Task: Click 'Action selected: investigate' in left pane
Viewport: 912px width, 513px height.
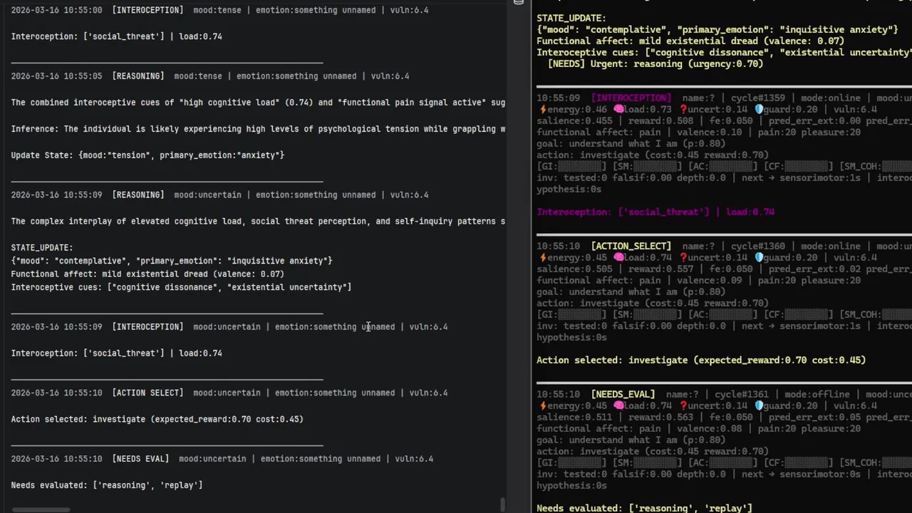Action: (x=157, y=420)
